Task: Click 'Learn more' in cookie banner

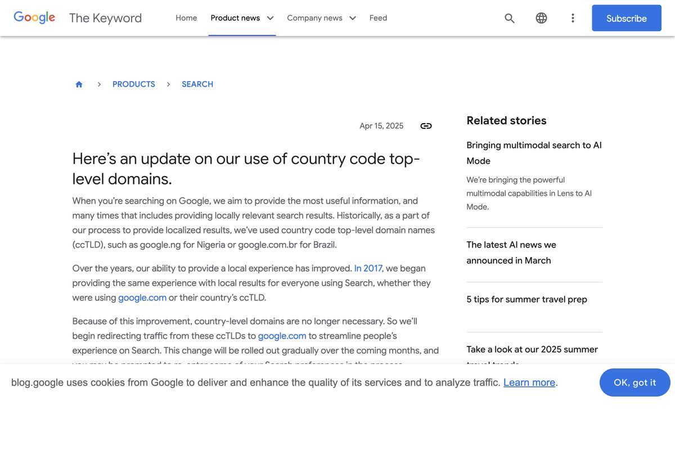Action: tap(529, 382)
